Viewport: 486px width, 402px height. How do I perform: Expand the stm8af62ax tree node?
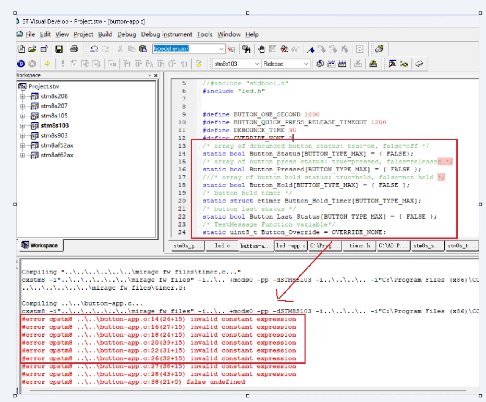point(22,155)
